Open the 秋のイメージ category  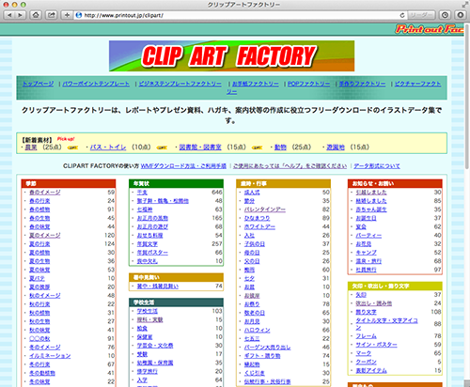tap(45, 296)
